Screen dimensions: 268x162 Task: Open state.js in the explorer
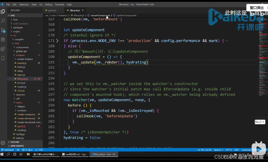pyautogui.click(x=25, y=91)
